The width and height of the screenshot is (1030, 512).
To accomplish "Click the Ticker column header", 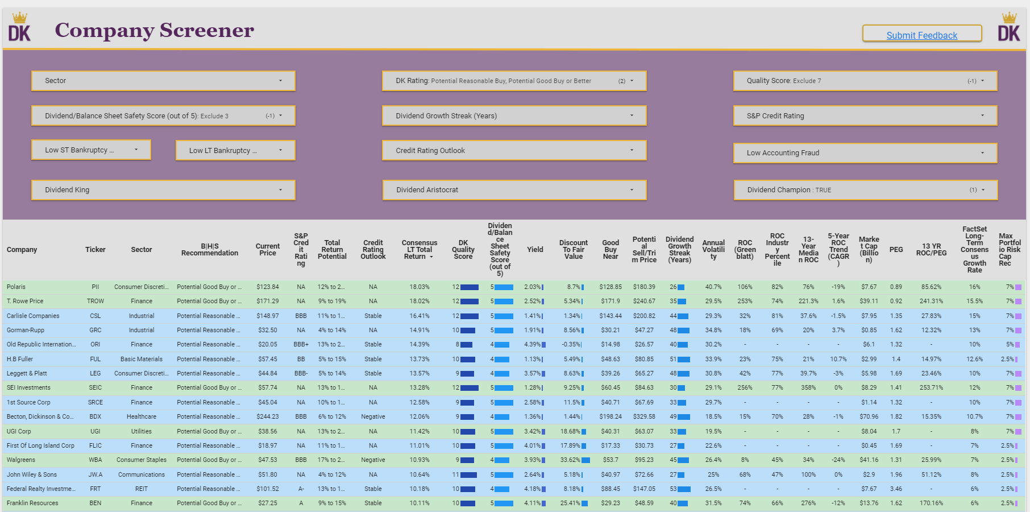I will tap(95, 250).
